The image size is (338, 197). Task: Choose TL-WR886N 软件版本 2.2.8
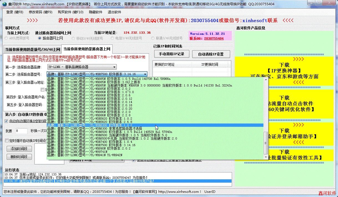click(155, 115)
